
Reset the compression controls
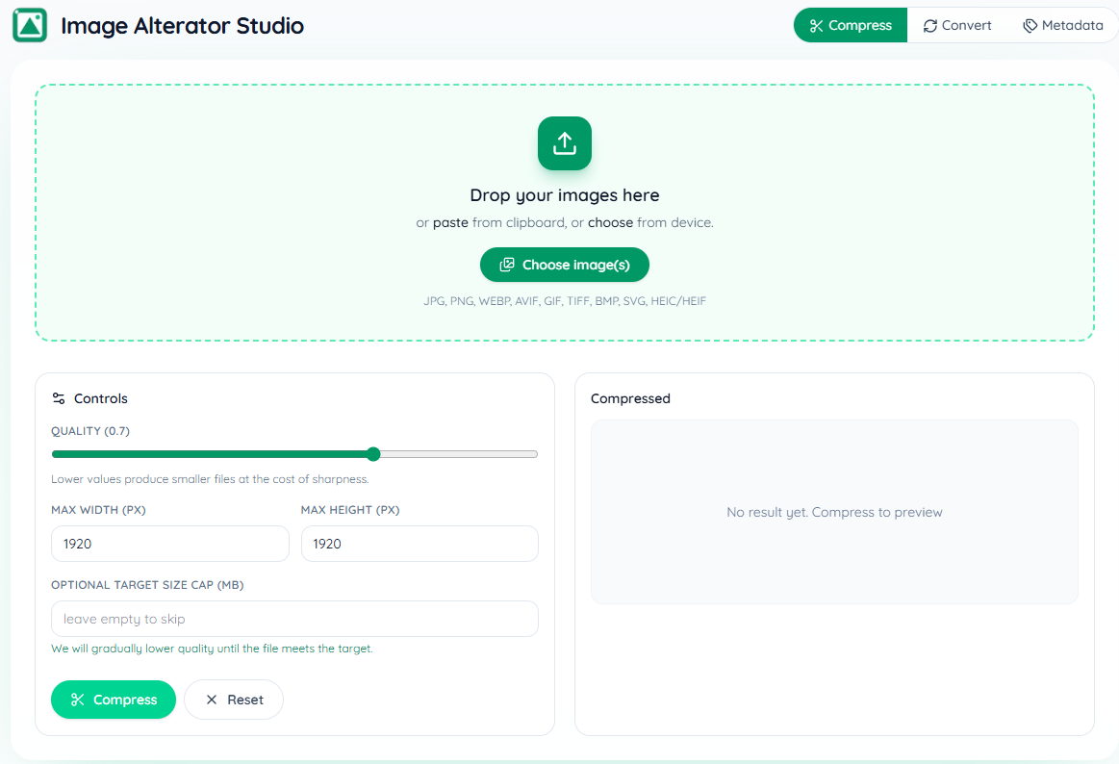pos(234,700)
